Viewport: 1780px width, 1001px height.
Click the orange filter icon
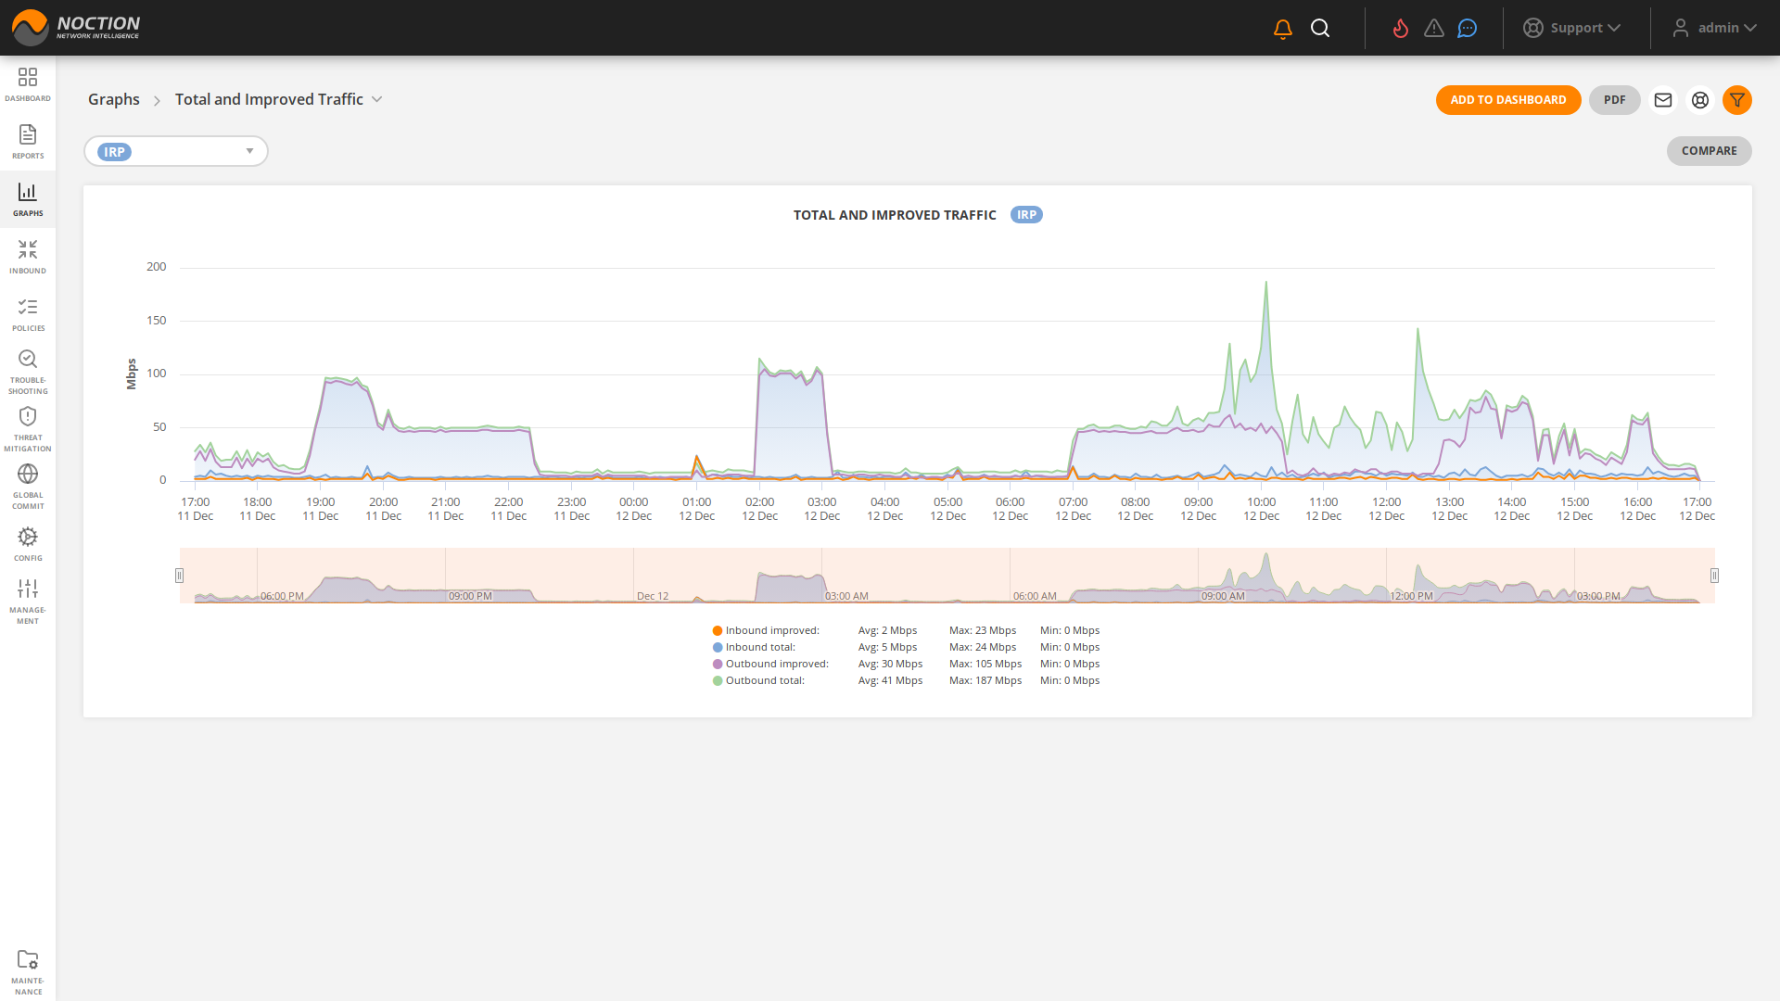1737,100
